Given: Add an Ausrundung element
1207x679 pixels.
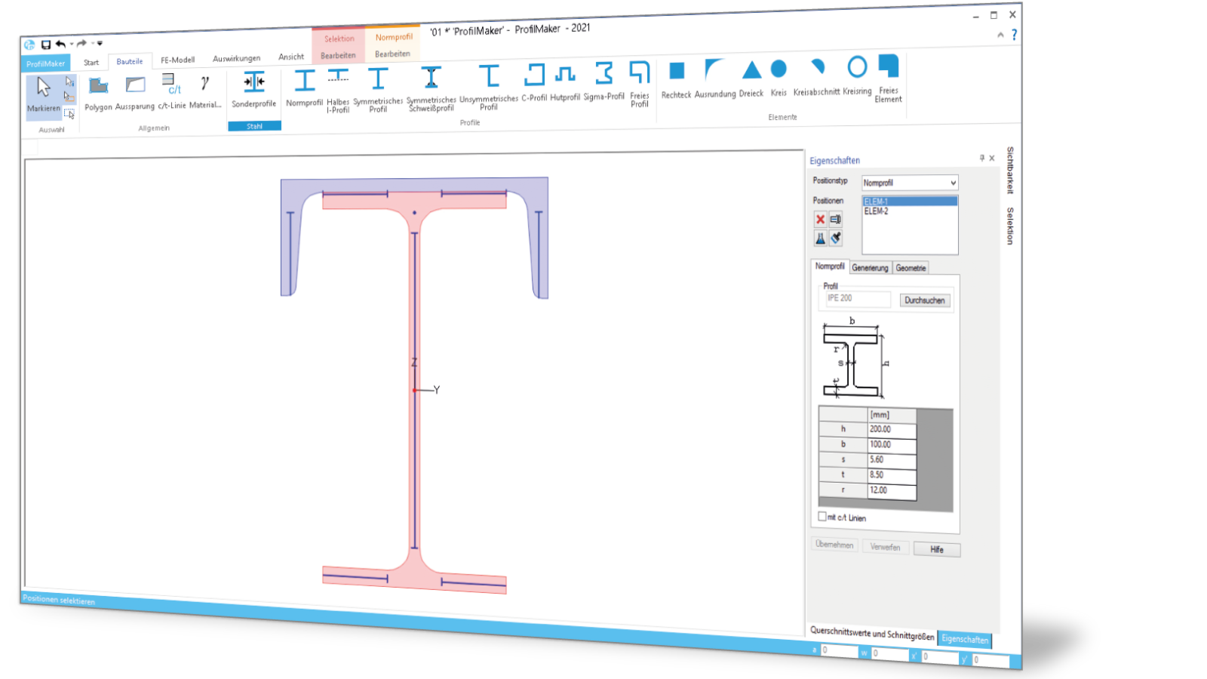Looking at the screenshot, I should (715, 78).
